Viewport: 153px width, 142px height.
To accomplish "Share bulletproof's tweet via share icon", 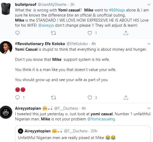I will (126, 33).
